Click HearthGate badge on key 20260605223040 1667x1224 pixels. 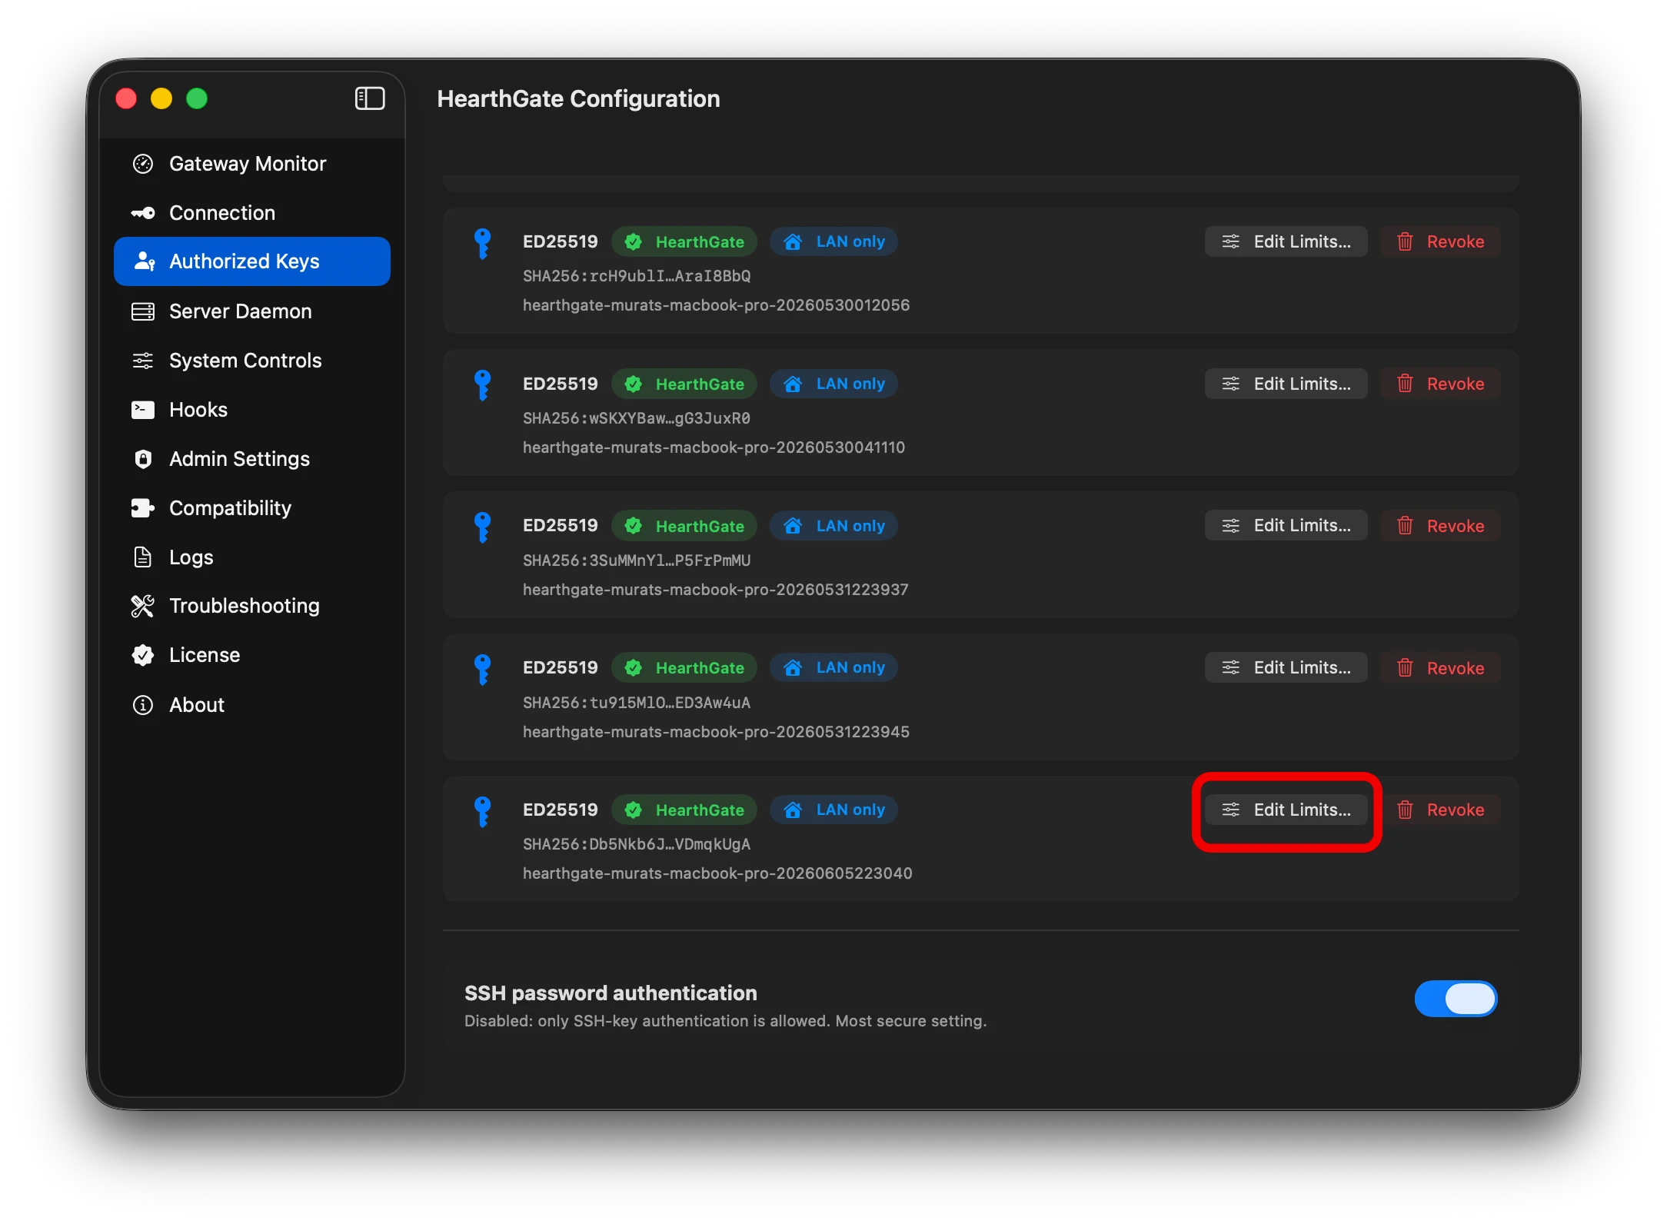pos(684,810)
